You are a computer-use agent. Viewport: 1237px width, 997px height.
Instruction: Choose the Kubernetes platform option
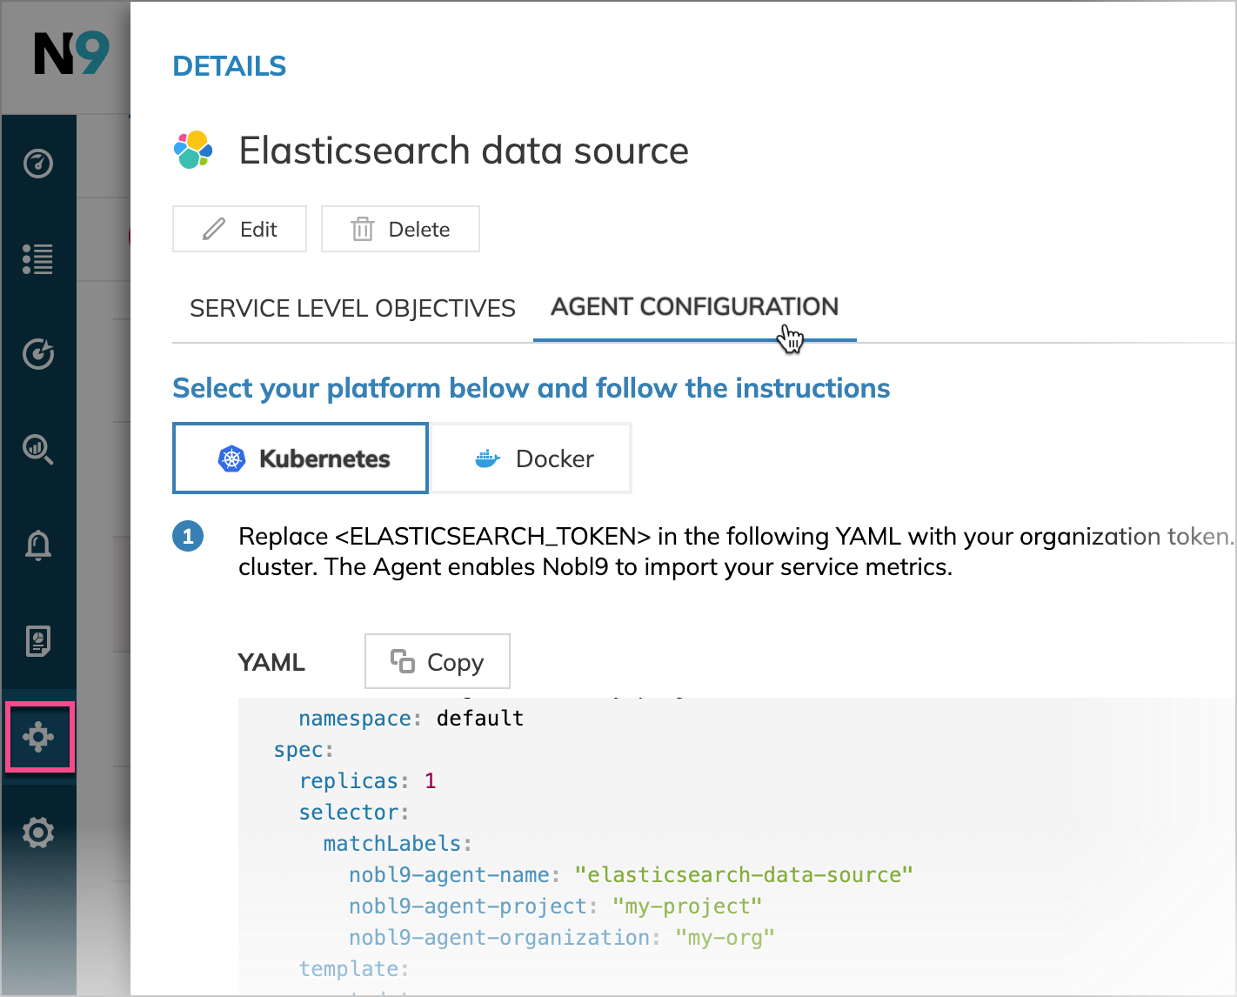coord(300,458)
